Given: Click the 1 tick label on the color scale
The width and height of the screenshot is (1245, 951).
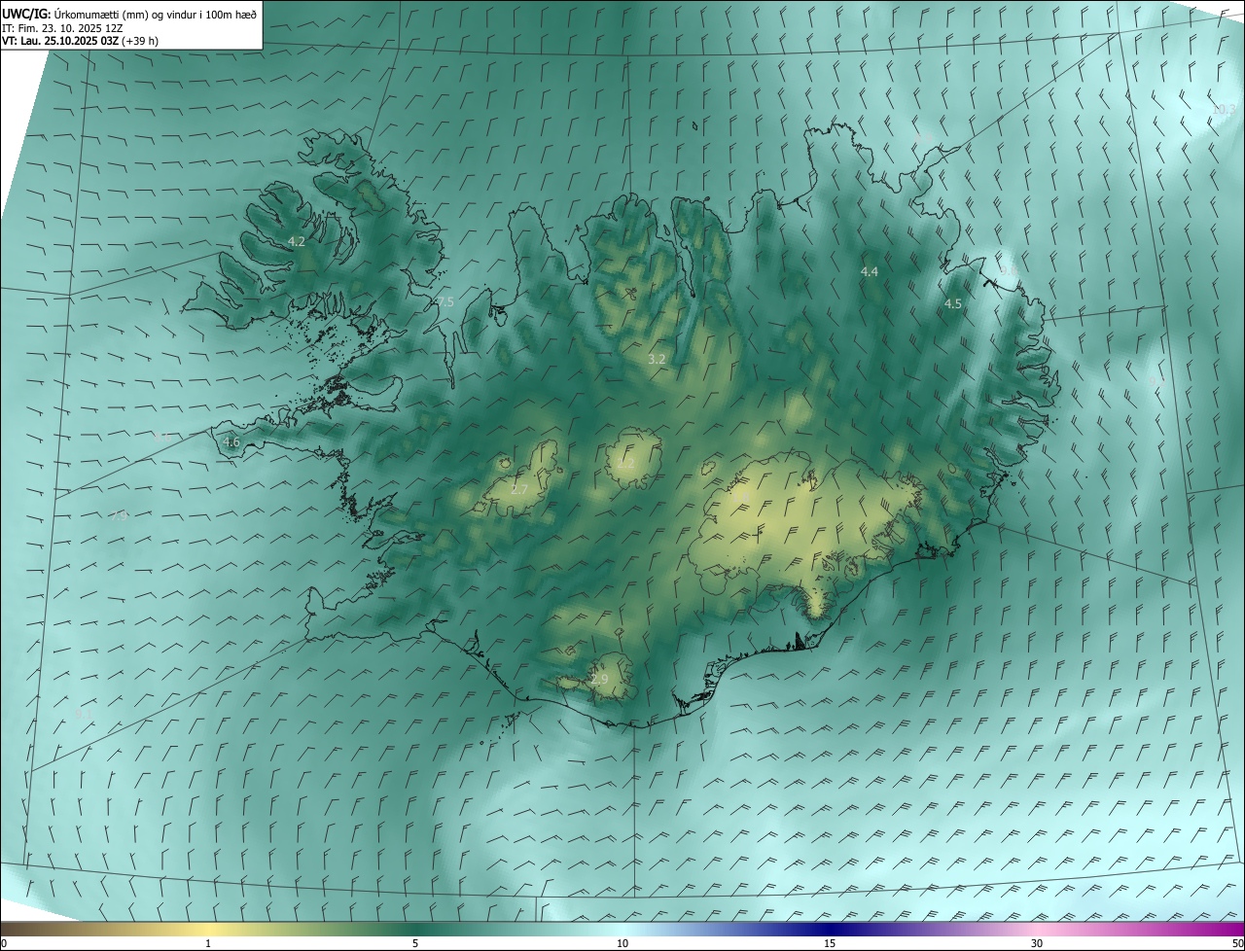Looking at the screenshot, I should pos(208,944).
